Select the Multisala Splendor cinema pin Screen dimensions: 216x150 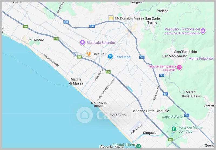(82, 43)
